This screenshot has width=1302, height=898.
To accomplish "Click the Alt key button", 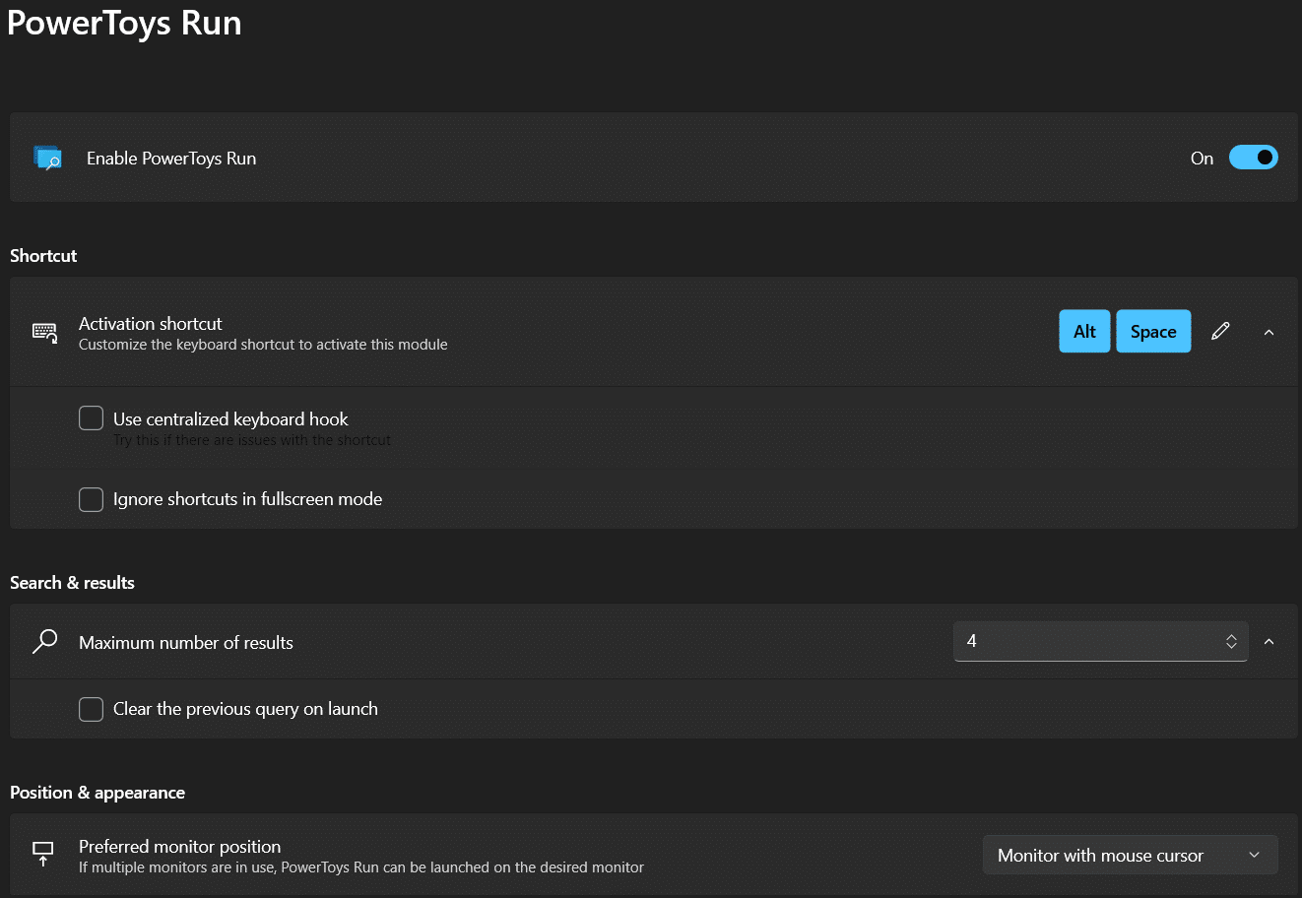I will point(1084,332).
